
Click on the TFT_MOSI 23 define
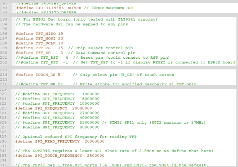[x=39, y=38]
